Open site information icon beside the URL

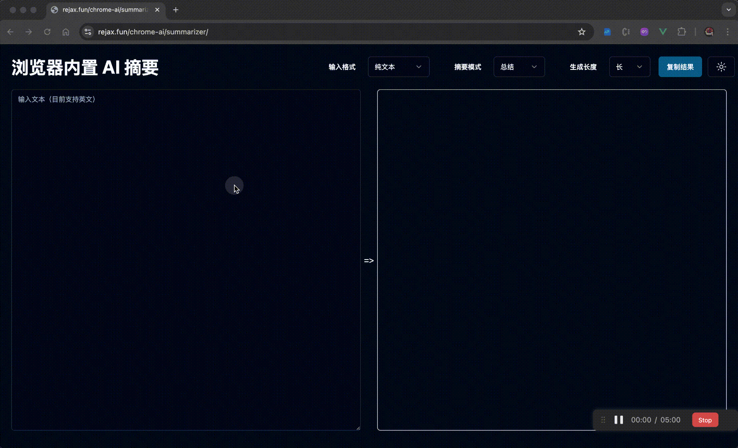click(88, 32)
